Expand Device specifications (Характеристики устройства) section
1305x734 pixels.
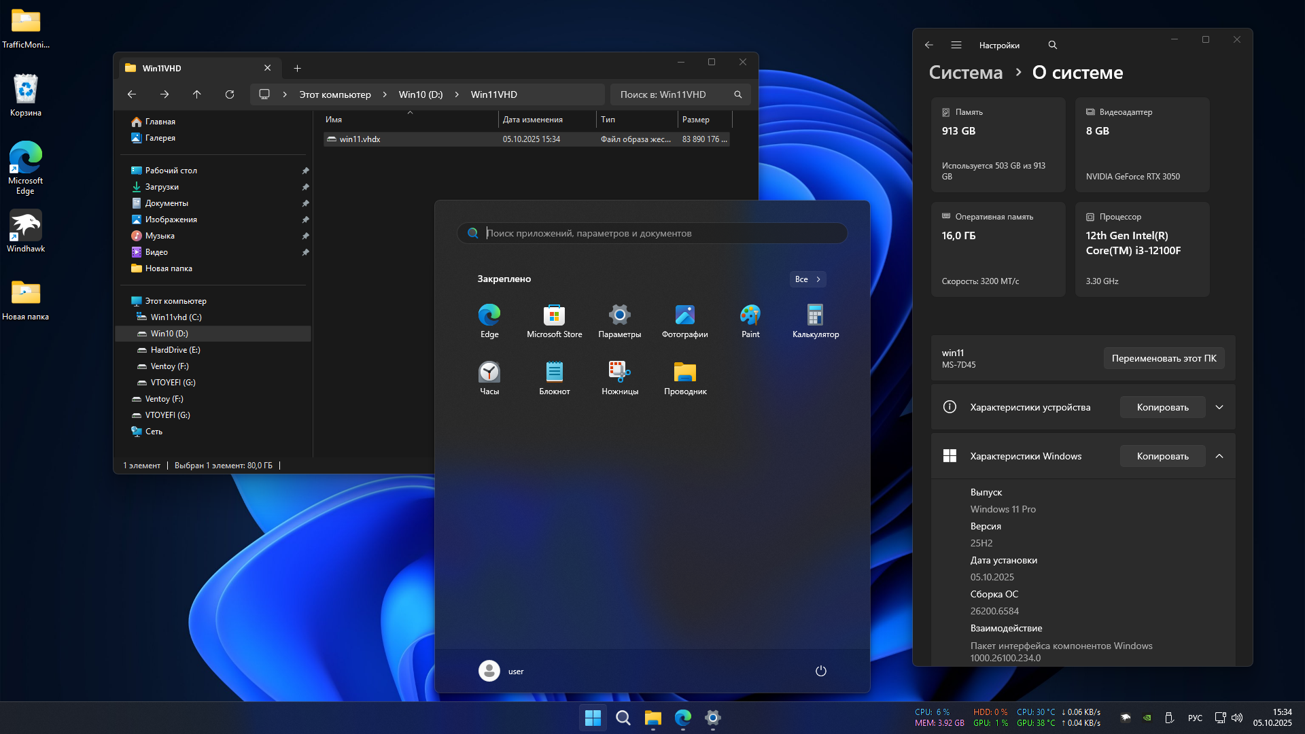click(x=1219, y=407)
